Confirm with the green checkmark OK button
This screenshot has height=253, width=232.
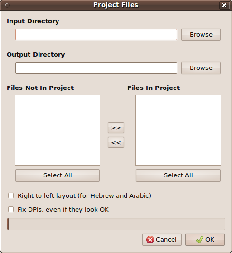coord(205,240)
